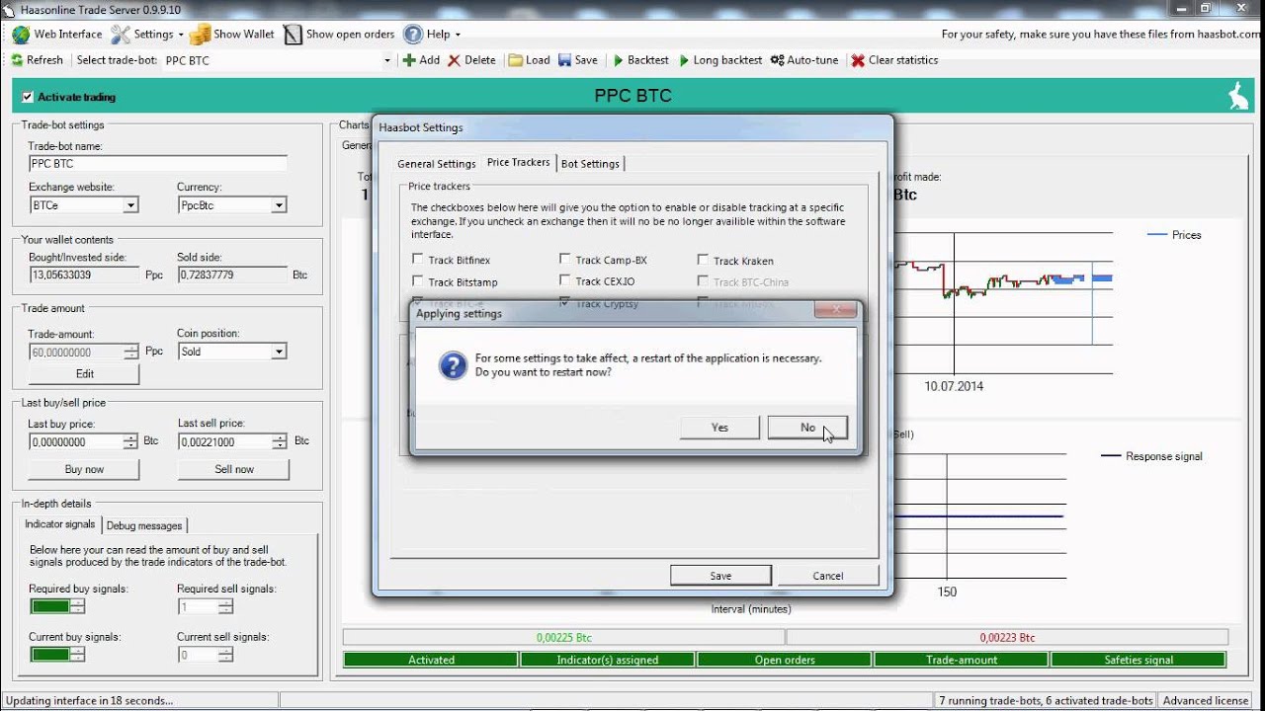
Task: Enable Track Kraken checkbox
Action: [703, 260]
